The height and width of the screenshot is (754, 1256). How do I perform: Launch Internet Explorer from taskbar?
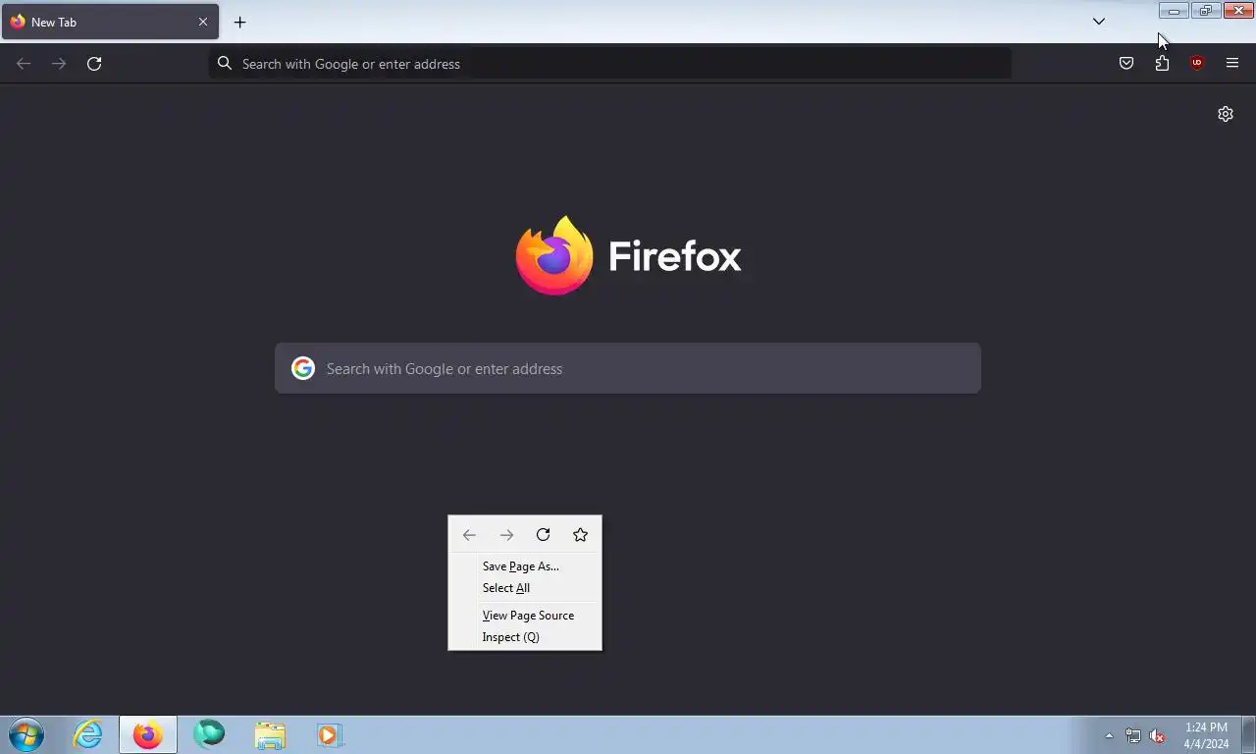click(88, 734)
